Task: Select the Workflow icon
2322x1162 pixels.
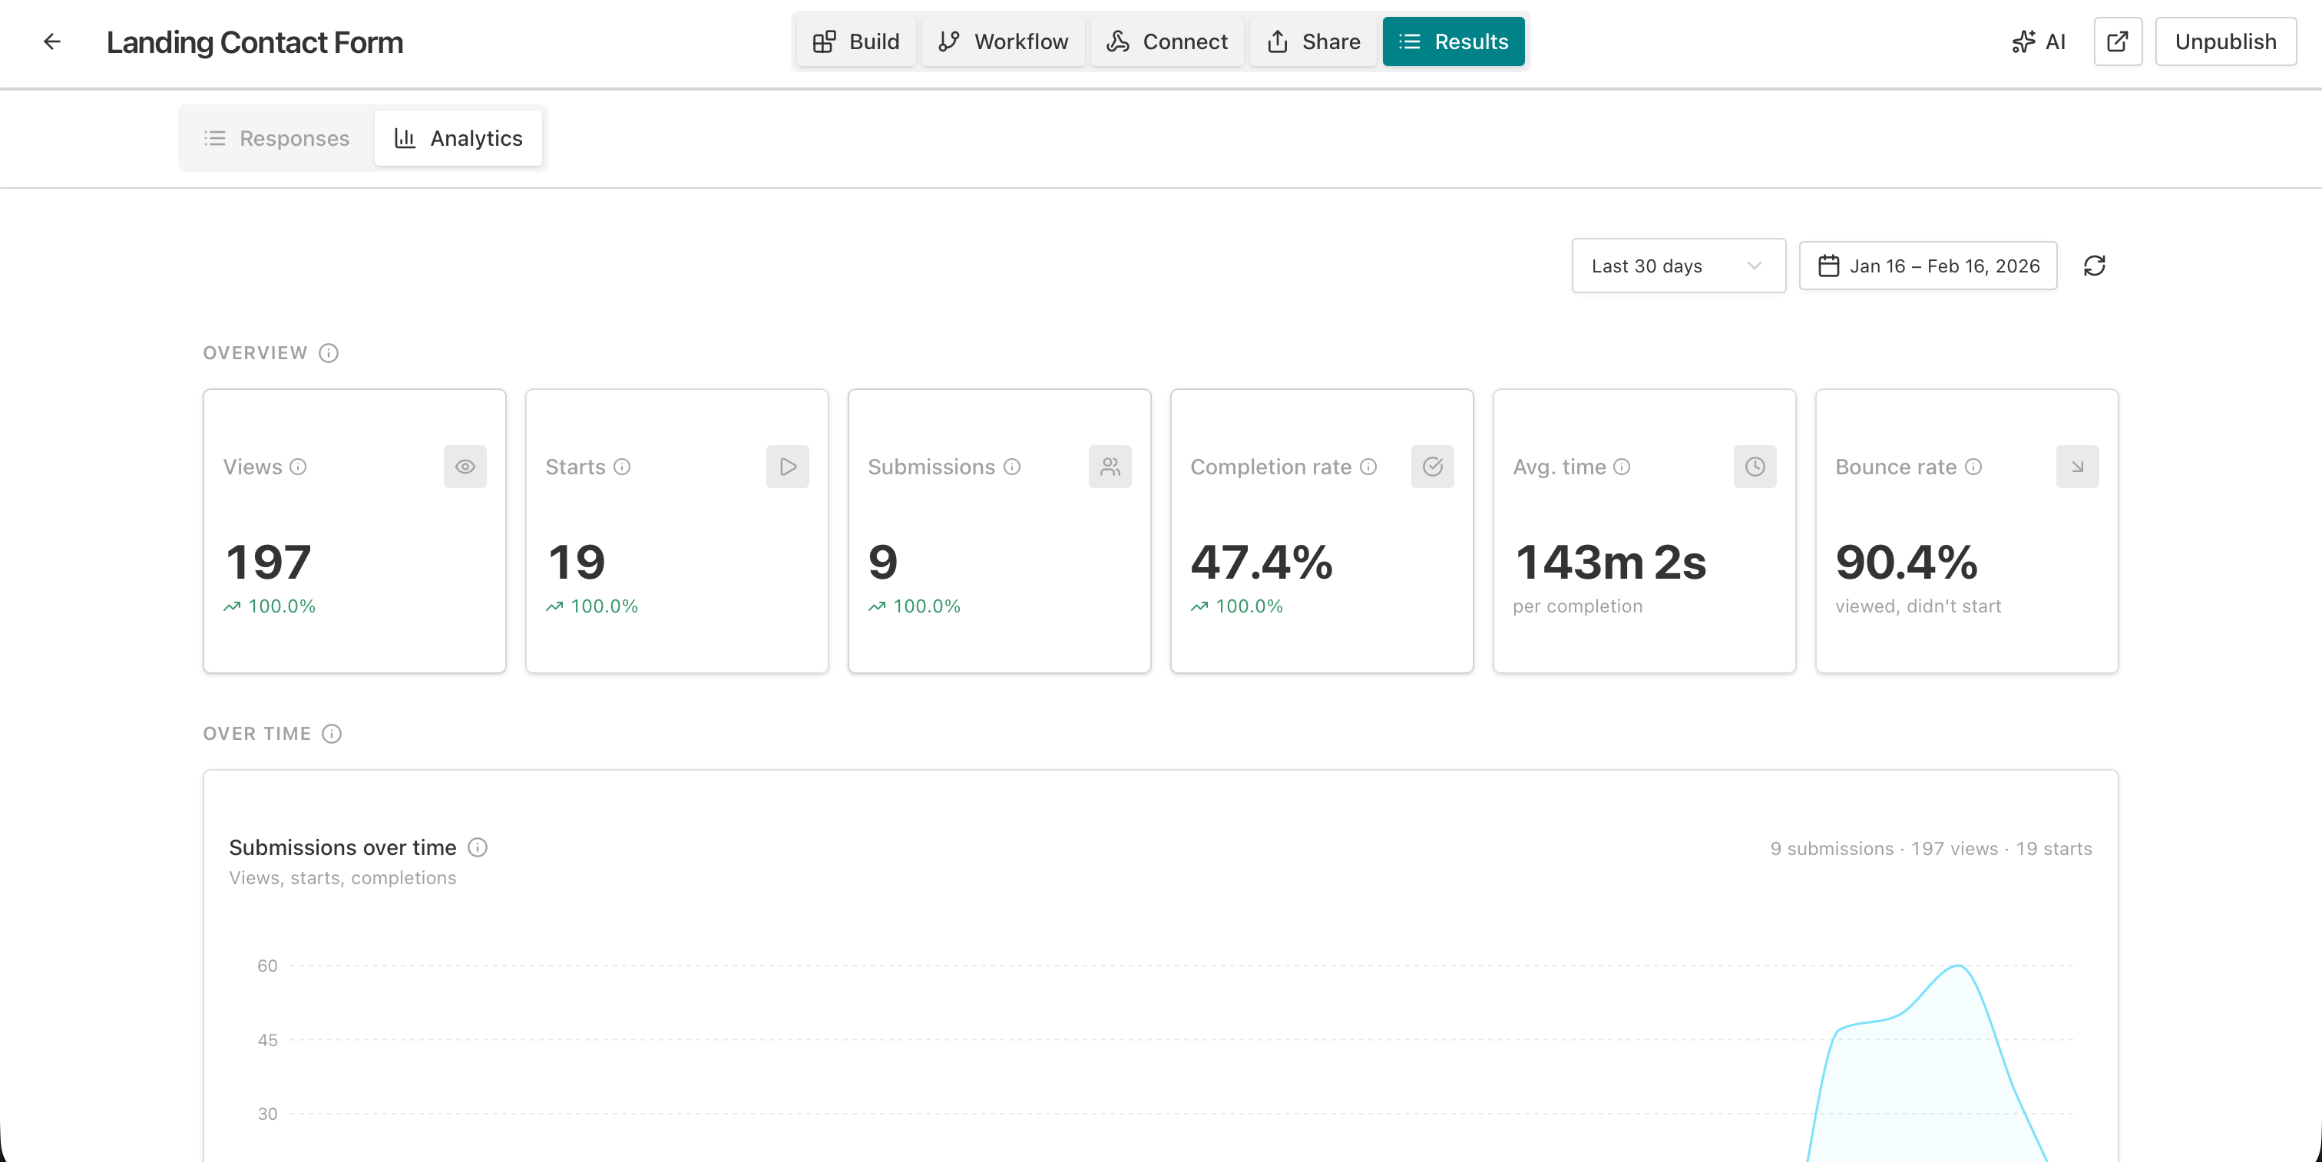Action: (x=948, y=41)
